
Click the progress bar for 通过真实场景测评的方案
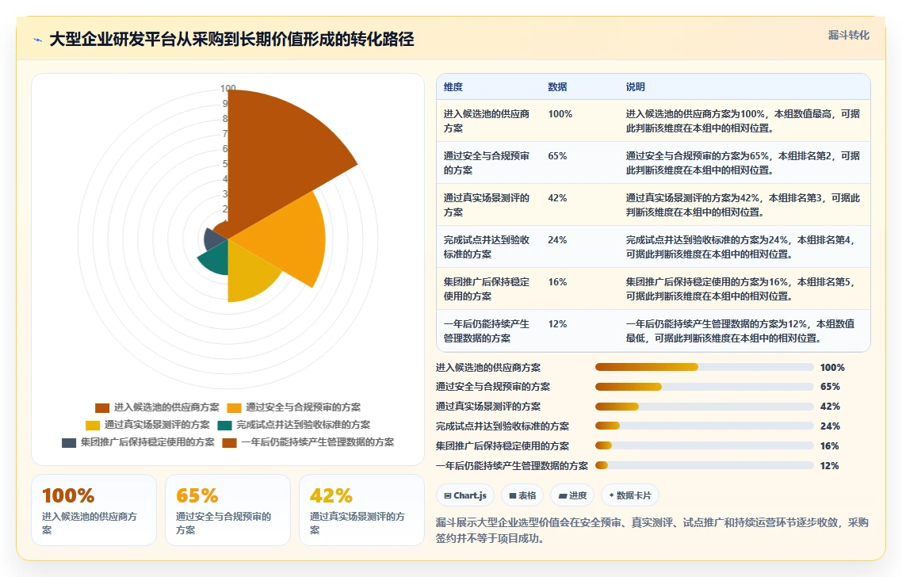(704, 406)
